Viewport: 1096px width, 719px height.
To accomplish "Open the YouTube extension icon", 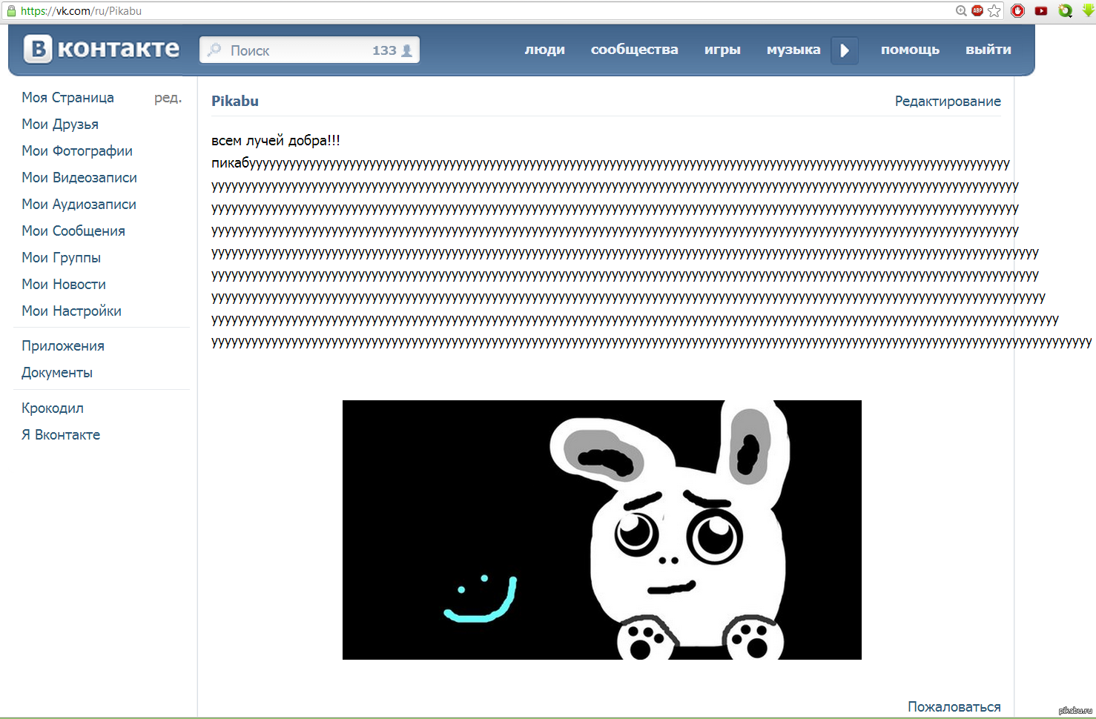I will (1041, 10).
